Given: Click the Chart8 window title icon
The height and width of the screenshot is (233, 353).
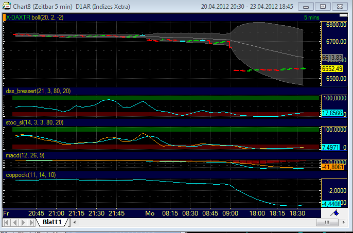Looking at the screenshot, I should click(x=7, y=6).
